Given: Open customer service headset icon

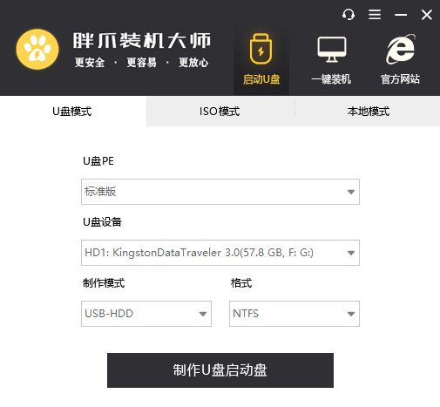Looking at the screenshot, I should pos(349,15).
